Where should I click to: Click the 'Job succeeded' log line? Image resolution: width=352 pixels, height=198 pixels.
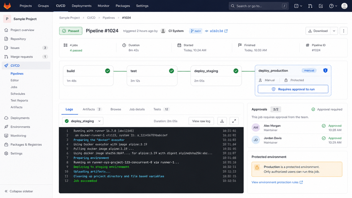(85, 181)
